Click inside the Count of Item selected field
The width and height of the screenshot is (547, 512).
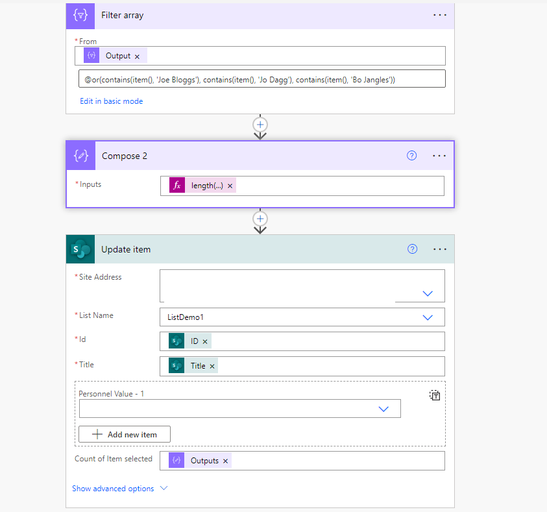pos(302,461)
